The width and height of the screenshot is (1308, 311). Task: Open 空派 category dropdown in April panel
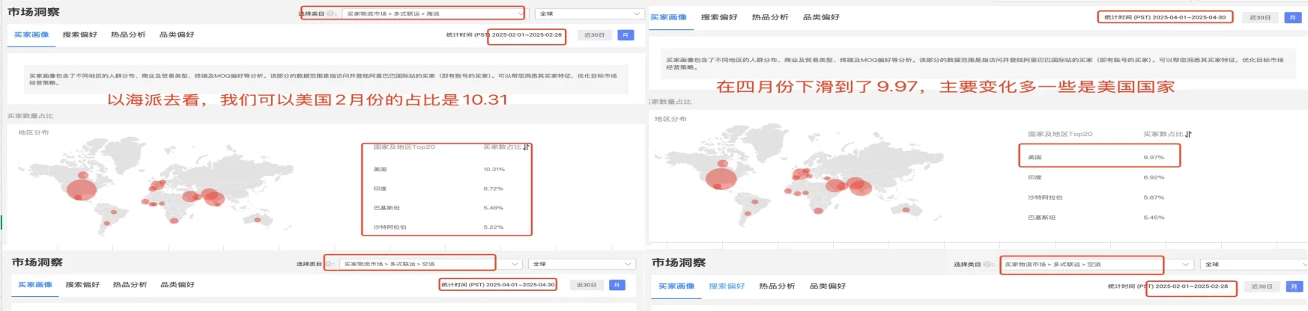coord(431,264)
